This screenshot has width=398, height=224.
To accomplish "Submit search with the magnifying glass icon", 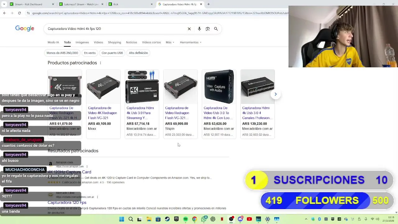I will [x=216, y=29].
